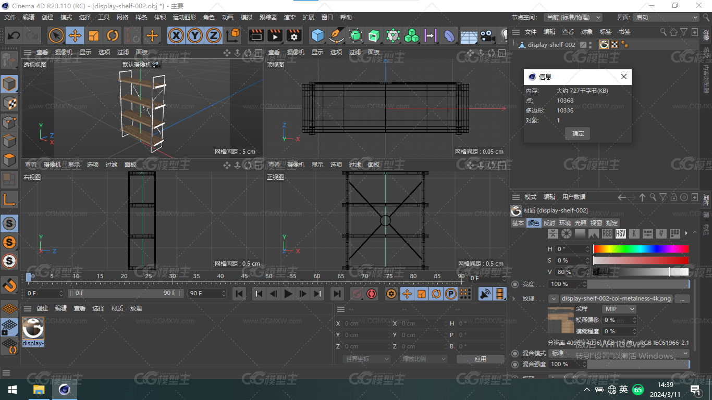This screenshot has height=400, width=712.
Task: Click the texture preview thumbnail
Action: point(560,320)
